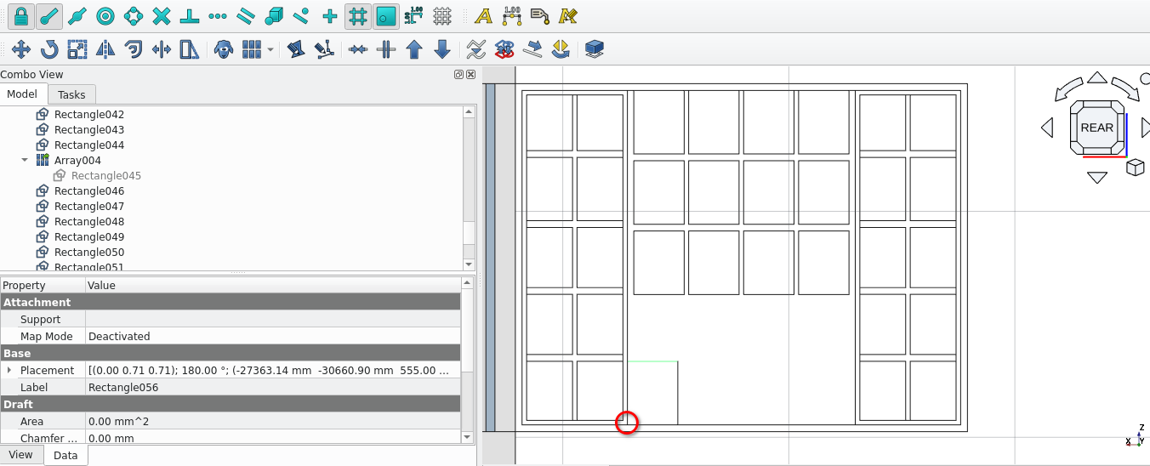Select the Draft Move tool
The width and height of the screenshot is (1150, 466).
(x=20, y=49)
